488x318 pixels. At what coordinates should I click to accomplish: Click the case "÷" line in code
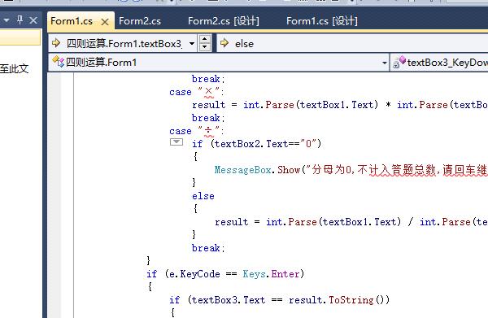196,131
